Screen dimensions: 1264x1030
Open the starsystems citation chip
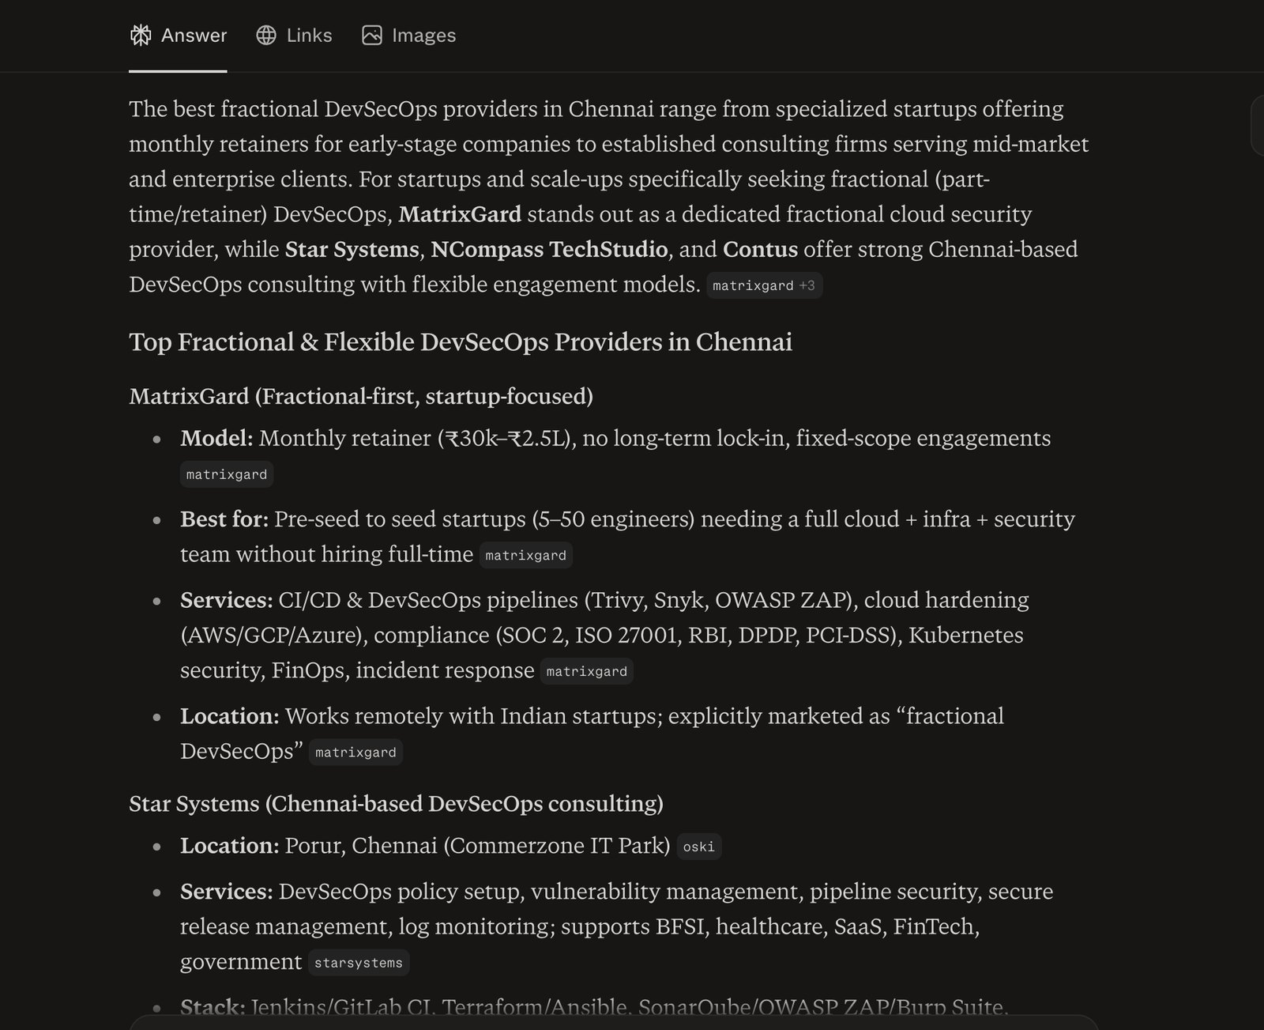pos(359,963)
